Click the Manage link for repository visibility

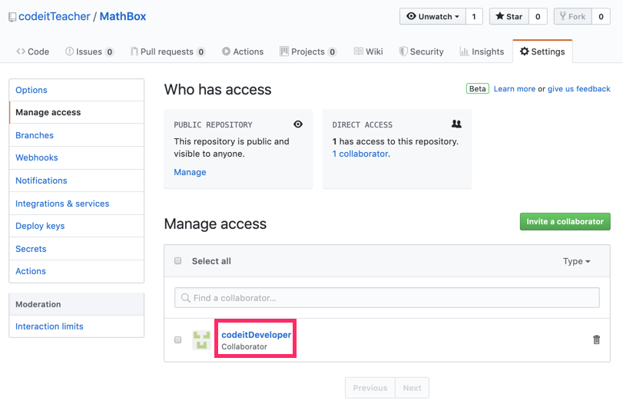point(190,172)
